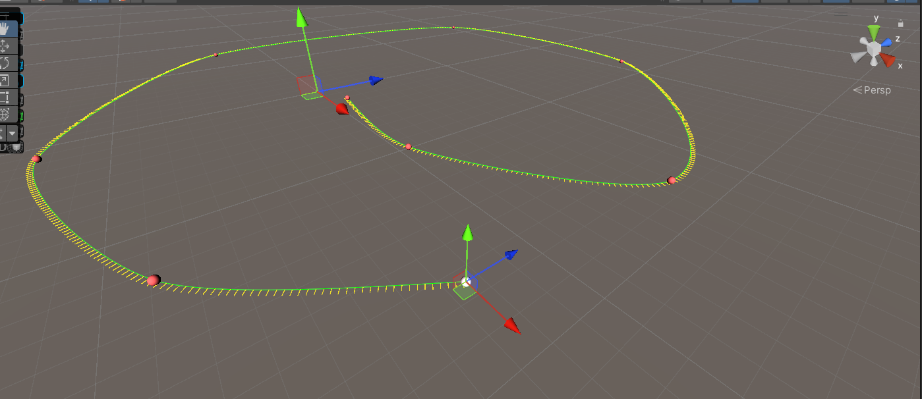
Task: Select the Scale tool
Action: pyautogui.click(x=5, y=80)
